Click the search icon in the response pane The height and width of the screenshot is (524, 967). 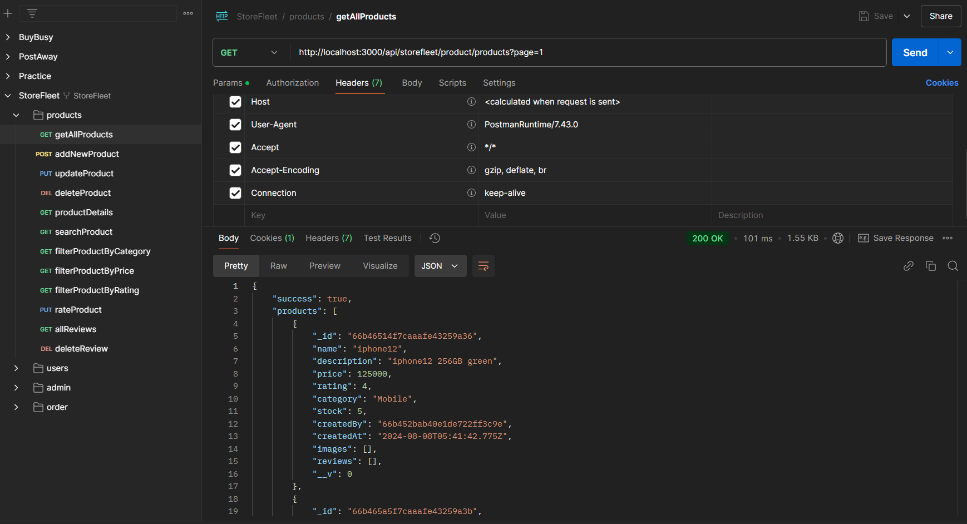click(x=953, y=266)
